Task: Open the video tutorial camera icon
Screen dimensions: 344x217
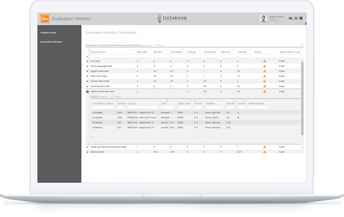Action: point(291,18)
